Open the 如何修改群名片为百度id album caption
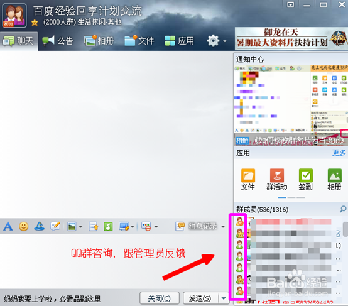 299,141
